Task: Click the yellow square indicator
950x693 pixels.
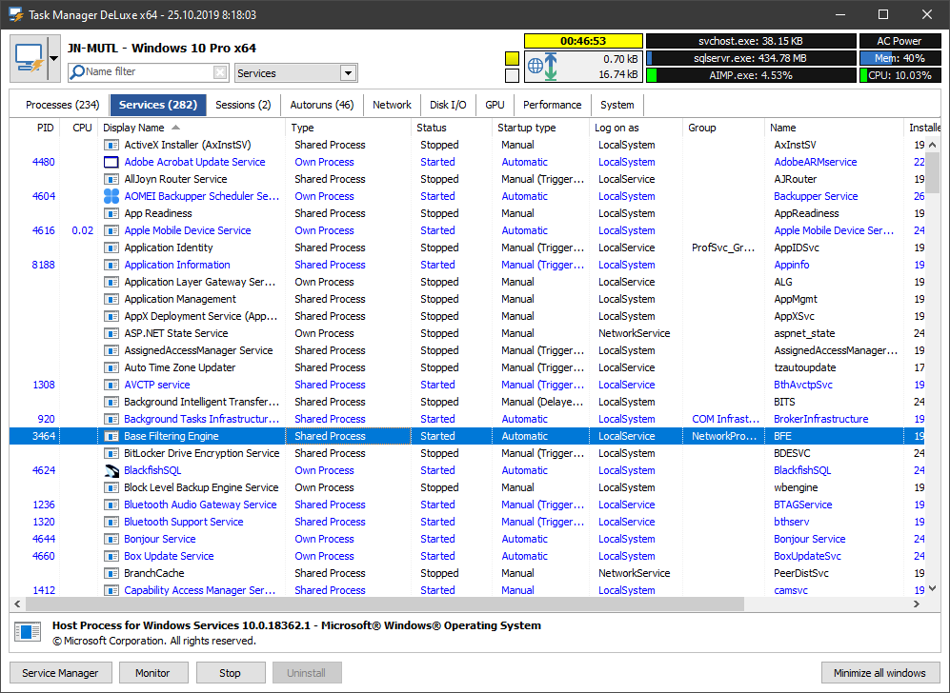Action: [512, 59]
